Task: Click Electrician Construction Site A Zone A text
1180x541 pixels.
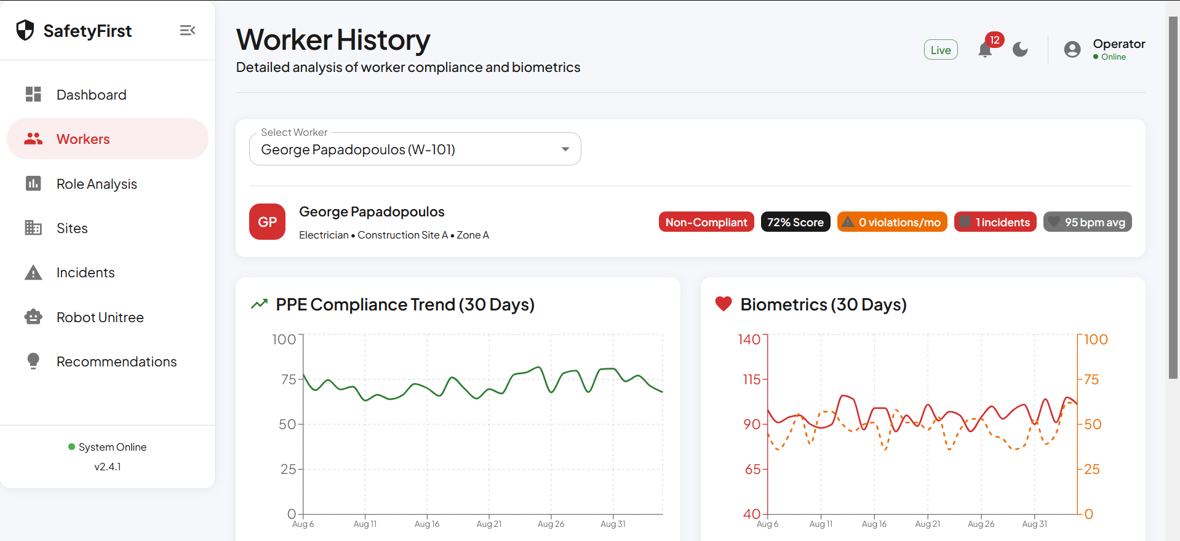Action: 394,235
